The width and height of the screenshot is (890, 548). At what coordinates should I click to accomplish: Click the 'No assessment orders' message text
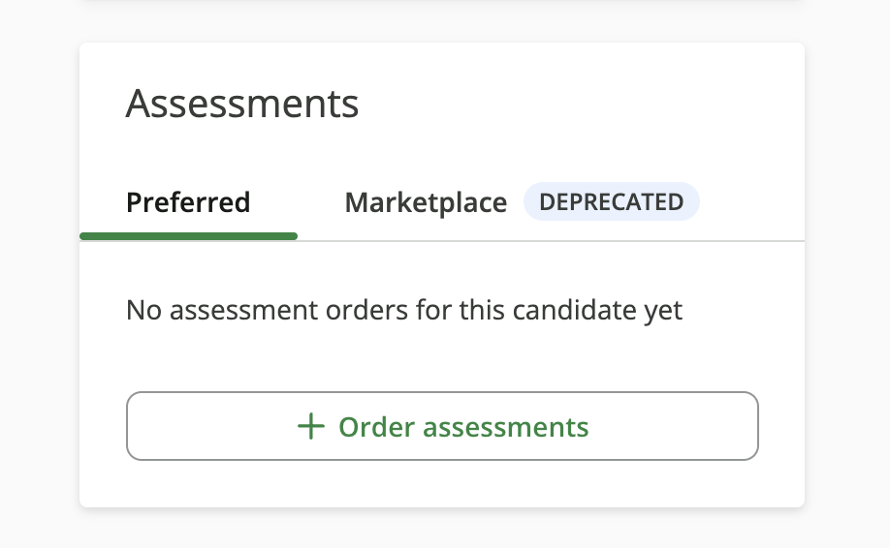pyautogui.click(x=403, y=310)
